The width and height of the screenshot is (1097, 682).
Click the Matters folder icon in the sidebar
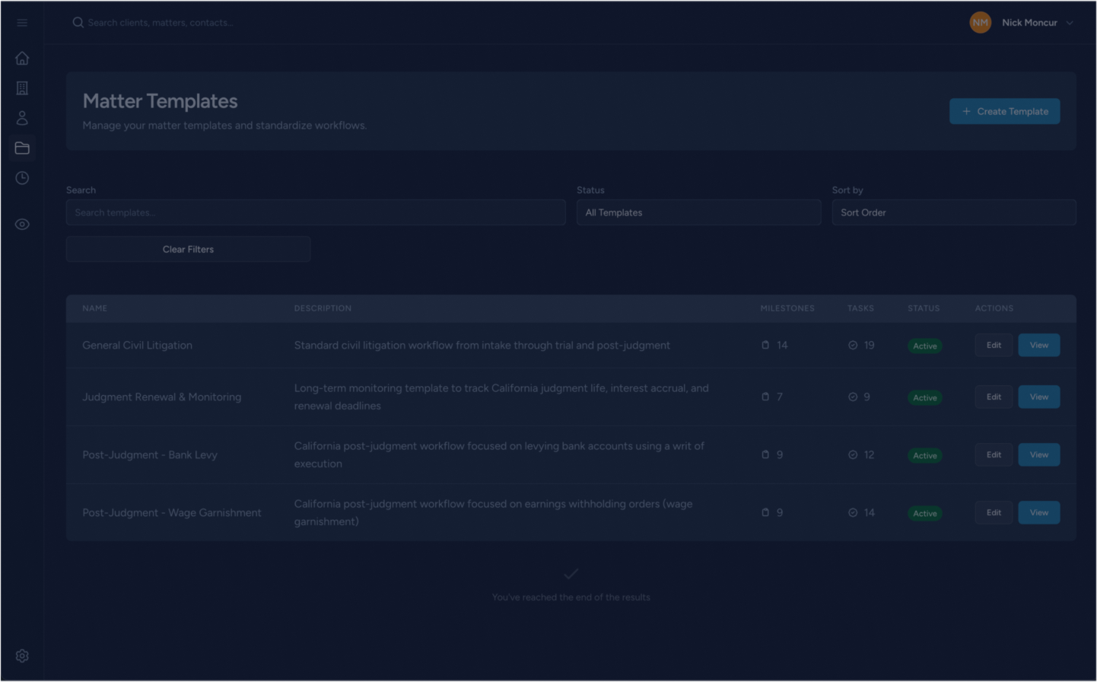[x=21, y=148]
